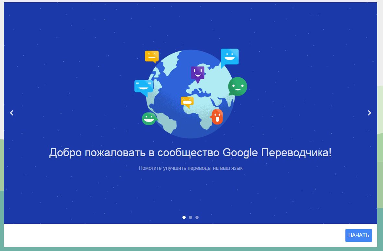Screen dimensions: 383x251
Task: Click the green bubble at globe's bottom left
Action: pos(149,118)
